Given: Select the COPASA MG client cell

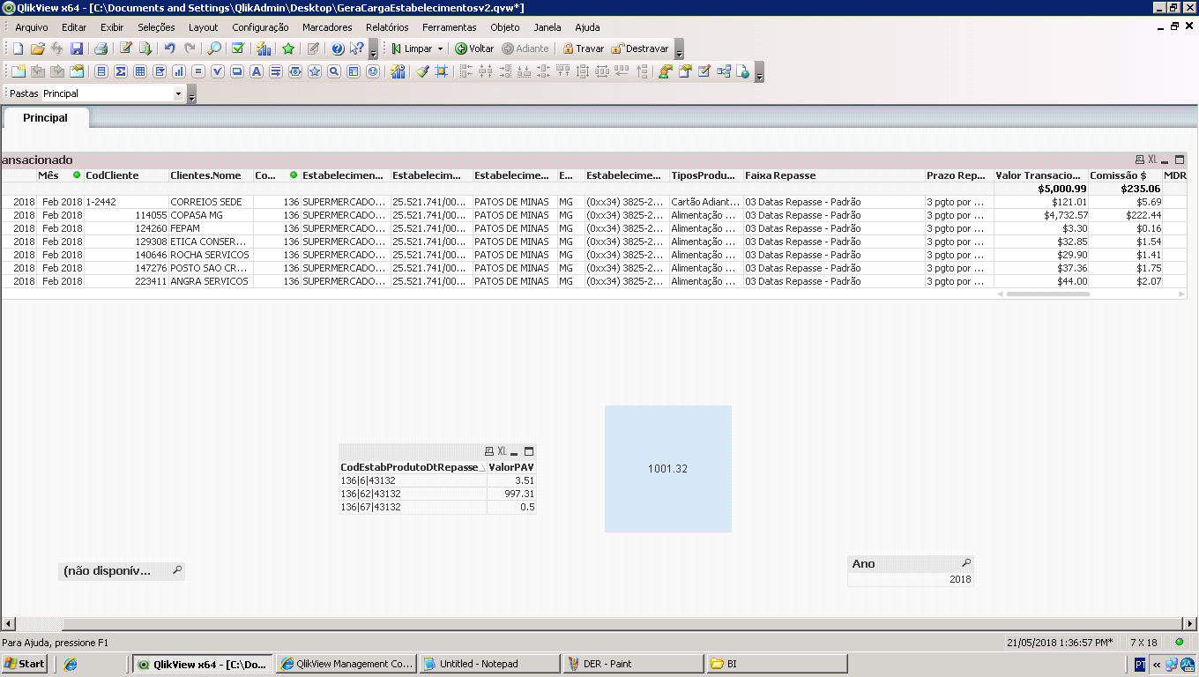Looking at the screenshot, I should (211, 215).
